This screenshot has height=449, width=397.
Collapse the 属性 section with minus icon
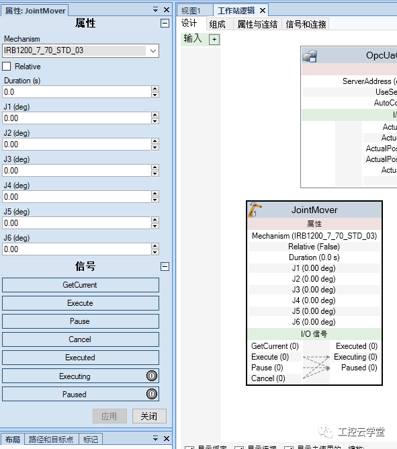[165, 24]
